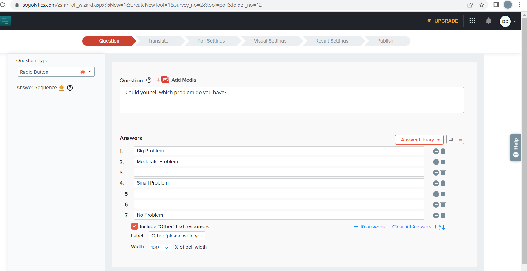This screenshot has width=527, height=271.
Task: Add 10 answers link
Action: (369, 227)
